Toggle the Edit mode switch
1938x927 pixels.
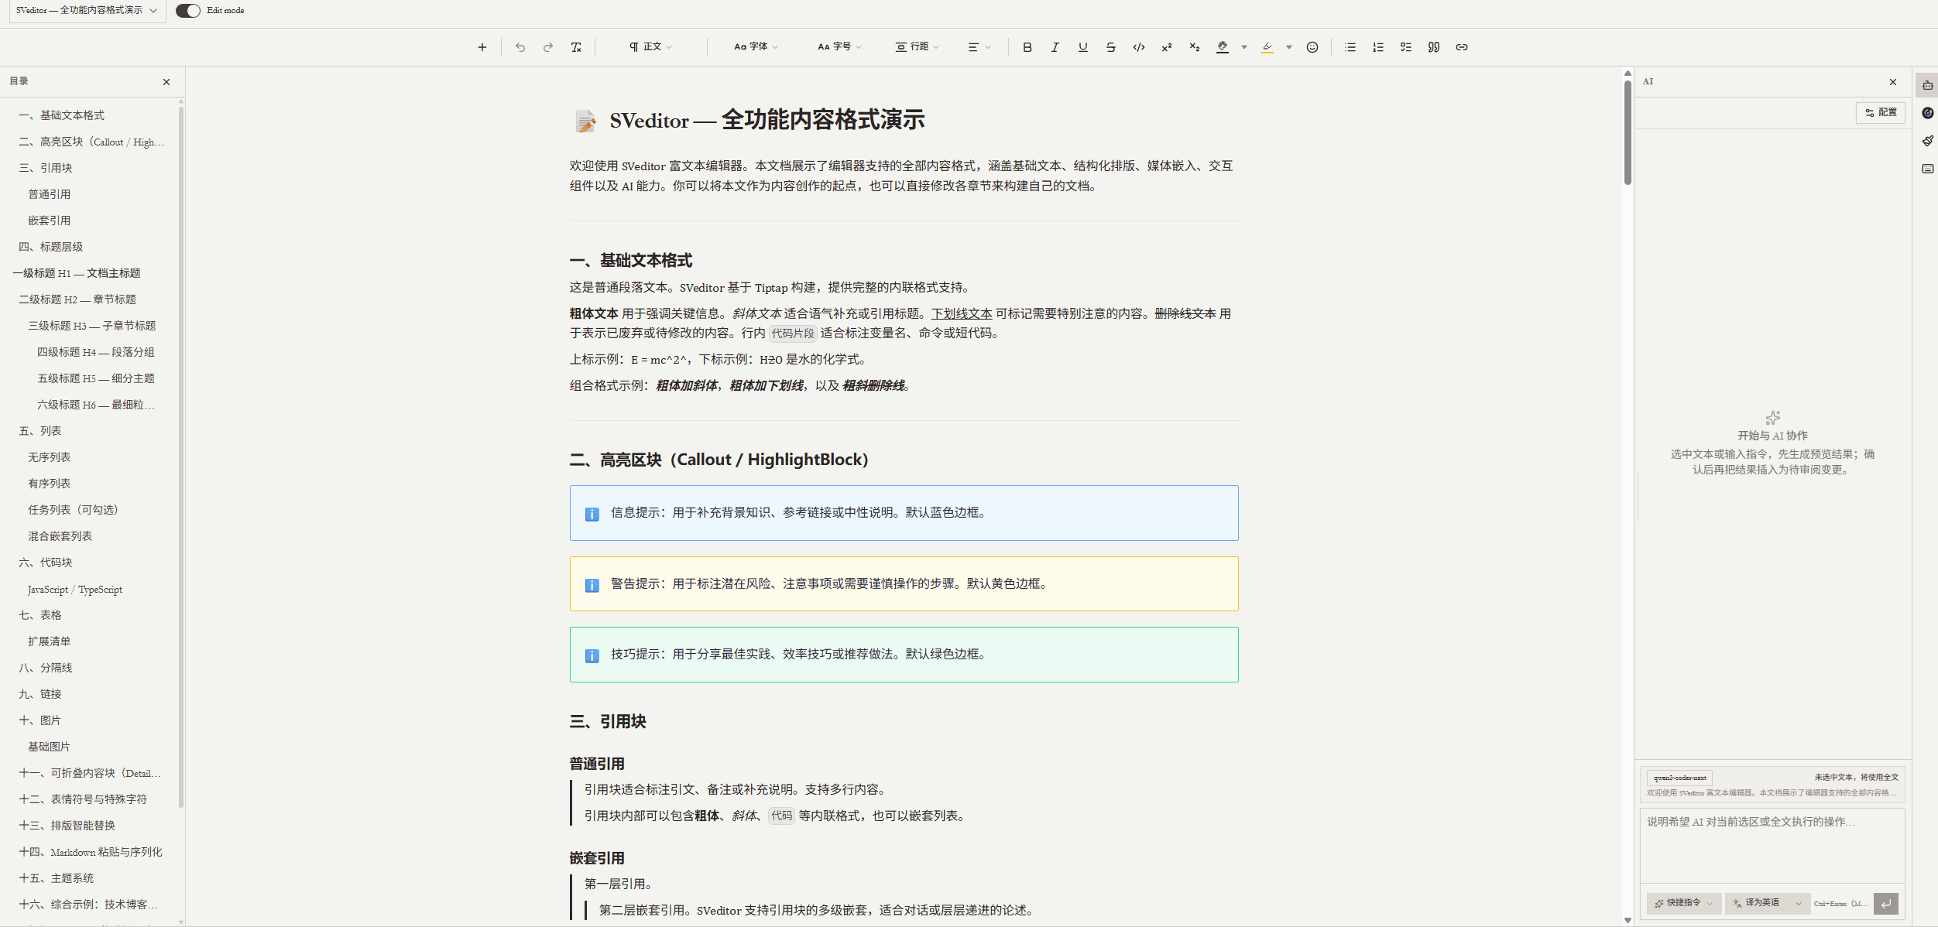(188, 11)
